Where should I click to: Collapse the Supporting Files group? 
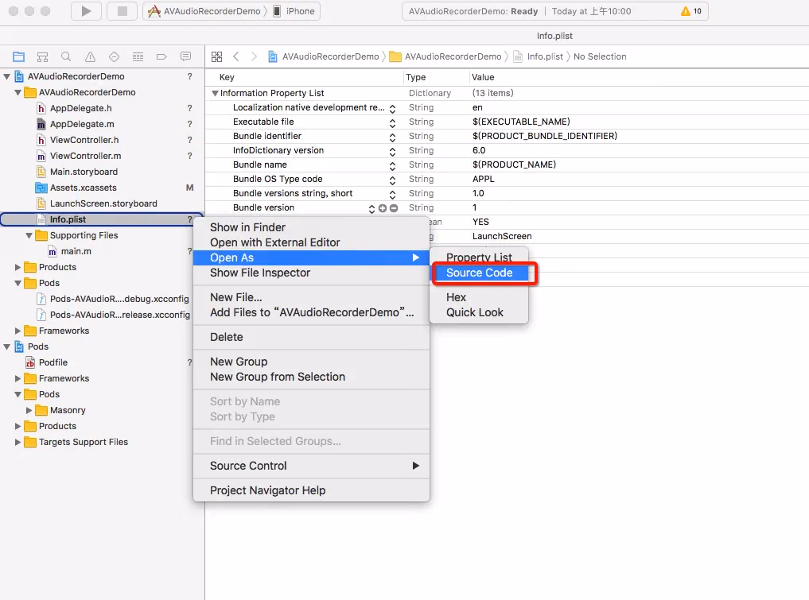[28, 235]
